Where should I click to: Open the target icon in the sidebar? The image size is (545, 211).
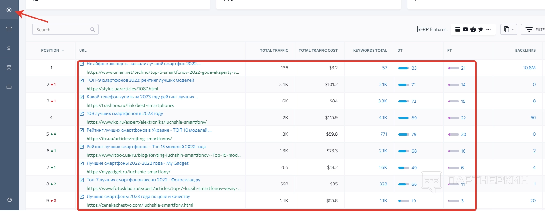tap(9, 10)
